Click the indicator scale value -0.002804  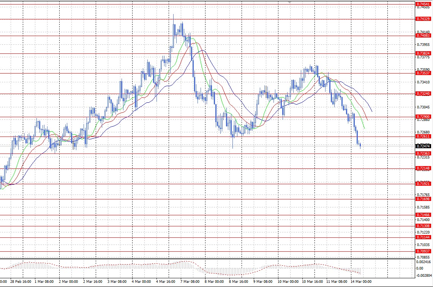click(x=424, y=275)
